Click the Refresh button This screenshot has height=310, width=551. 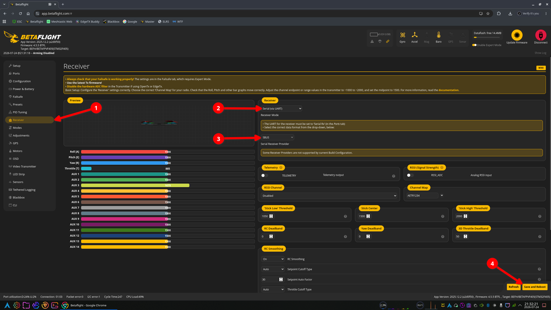pyautogui.click(x=513, y=287)
